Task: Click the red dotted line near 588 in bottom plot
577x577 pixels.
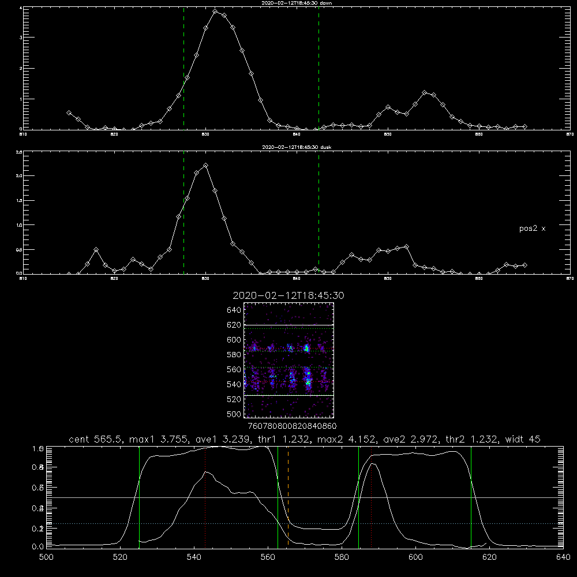Action: tap(371, 497)
